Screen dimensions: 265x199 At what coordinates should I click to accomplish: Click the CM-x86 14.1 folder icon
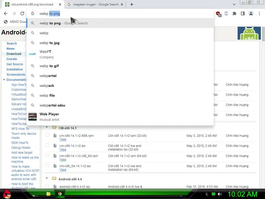tap(54, 127)
